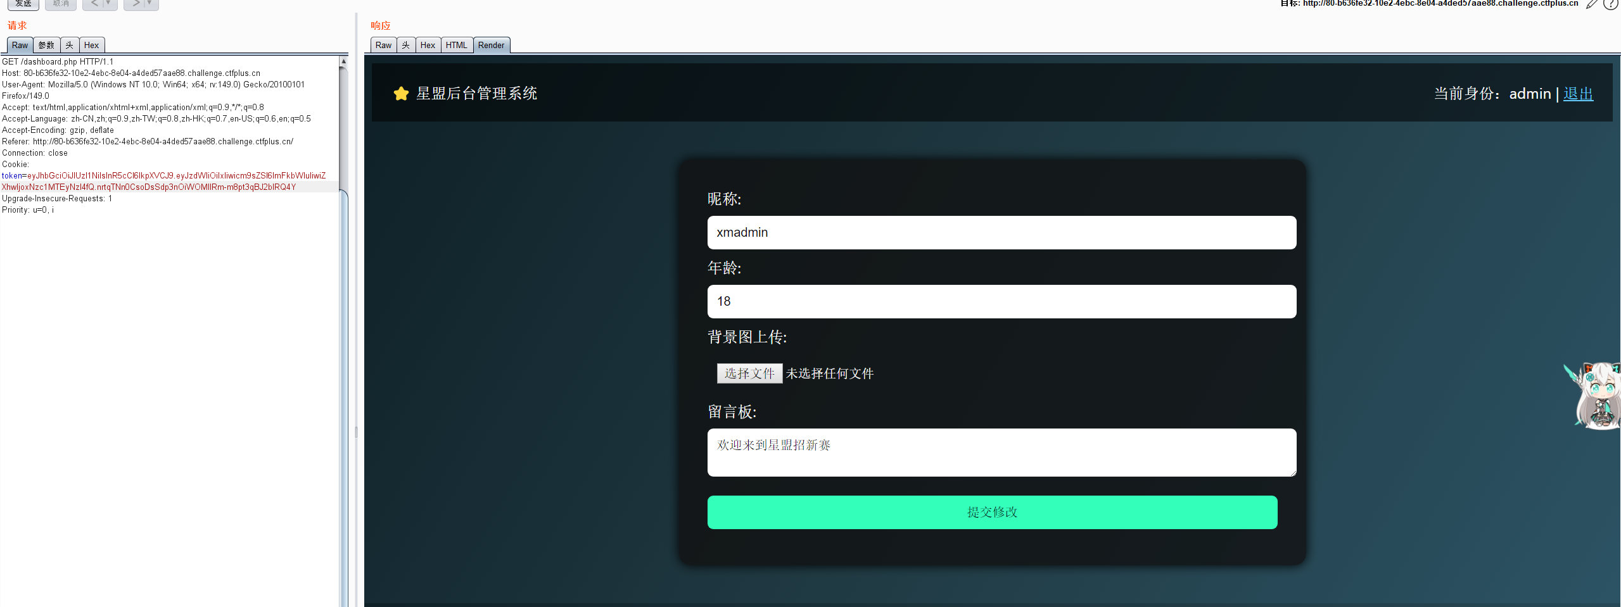Viewport: 1621px width, 607px height.
Task: Open the forward history dropdown arrow
Action: pyautogui.click(x=150, y=4)
